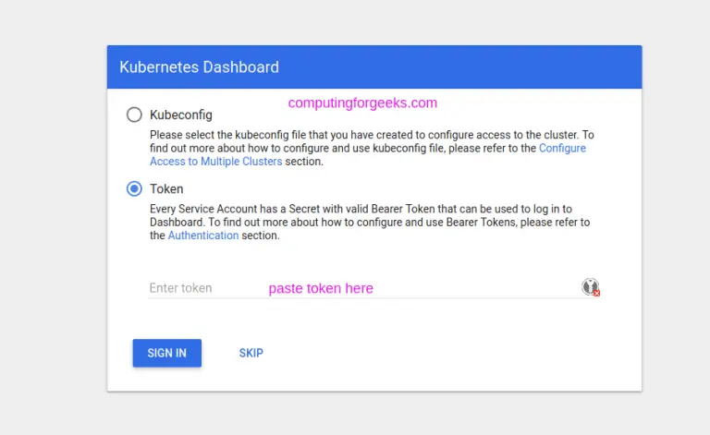Click the pink 'paste token here' annotation
The width and height of the screenshot is (710, 435).
click(x=321, y=288)
